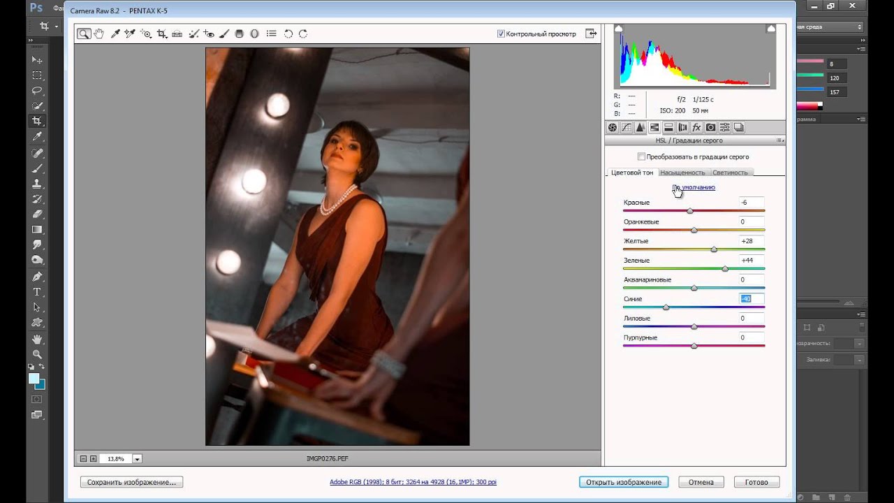Open workflow options link 'Adobe RGB (1998)'

pos(413,482)
